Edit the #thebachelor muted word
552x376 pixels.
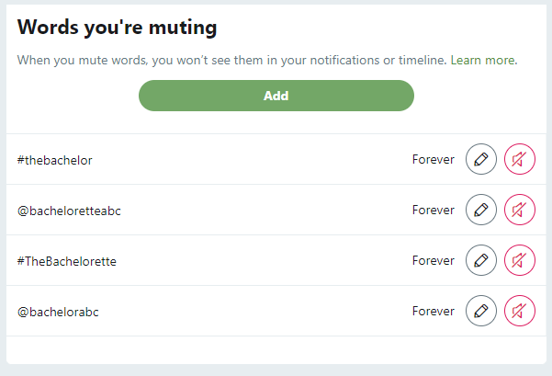(481, 159)
